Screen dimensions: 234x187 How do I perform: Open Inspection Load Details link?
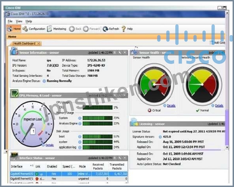(x=50, y=145)
